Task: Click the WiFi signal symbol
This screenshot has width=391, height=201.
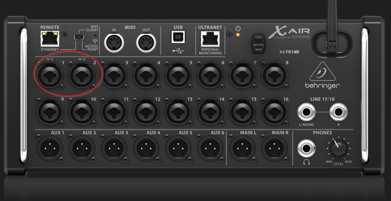Action: tap(95, 41)
